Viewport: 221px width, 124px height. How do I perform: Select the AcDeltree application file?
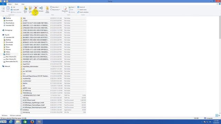tap(53, 110)
